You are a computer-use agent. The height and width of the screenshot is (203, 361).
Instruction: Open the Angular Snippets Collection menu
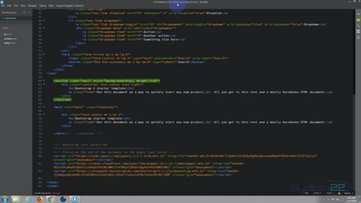pyautogui.click(x=71, y=6)
